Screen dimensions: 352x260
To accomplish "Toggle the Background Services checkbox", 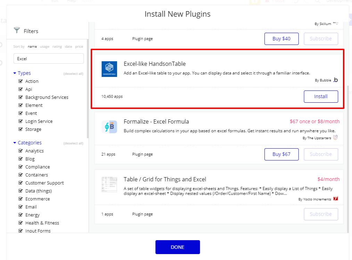I will tap(21, 97).
